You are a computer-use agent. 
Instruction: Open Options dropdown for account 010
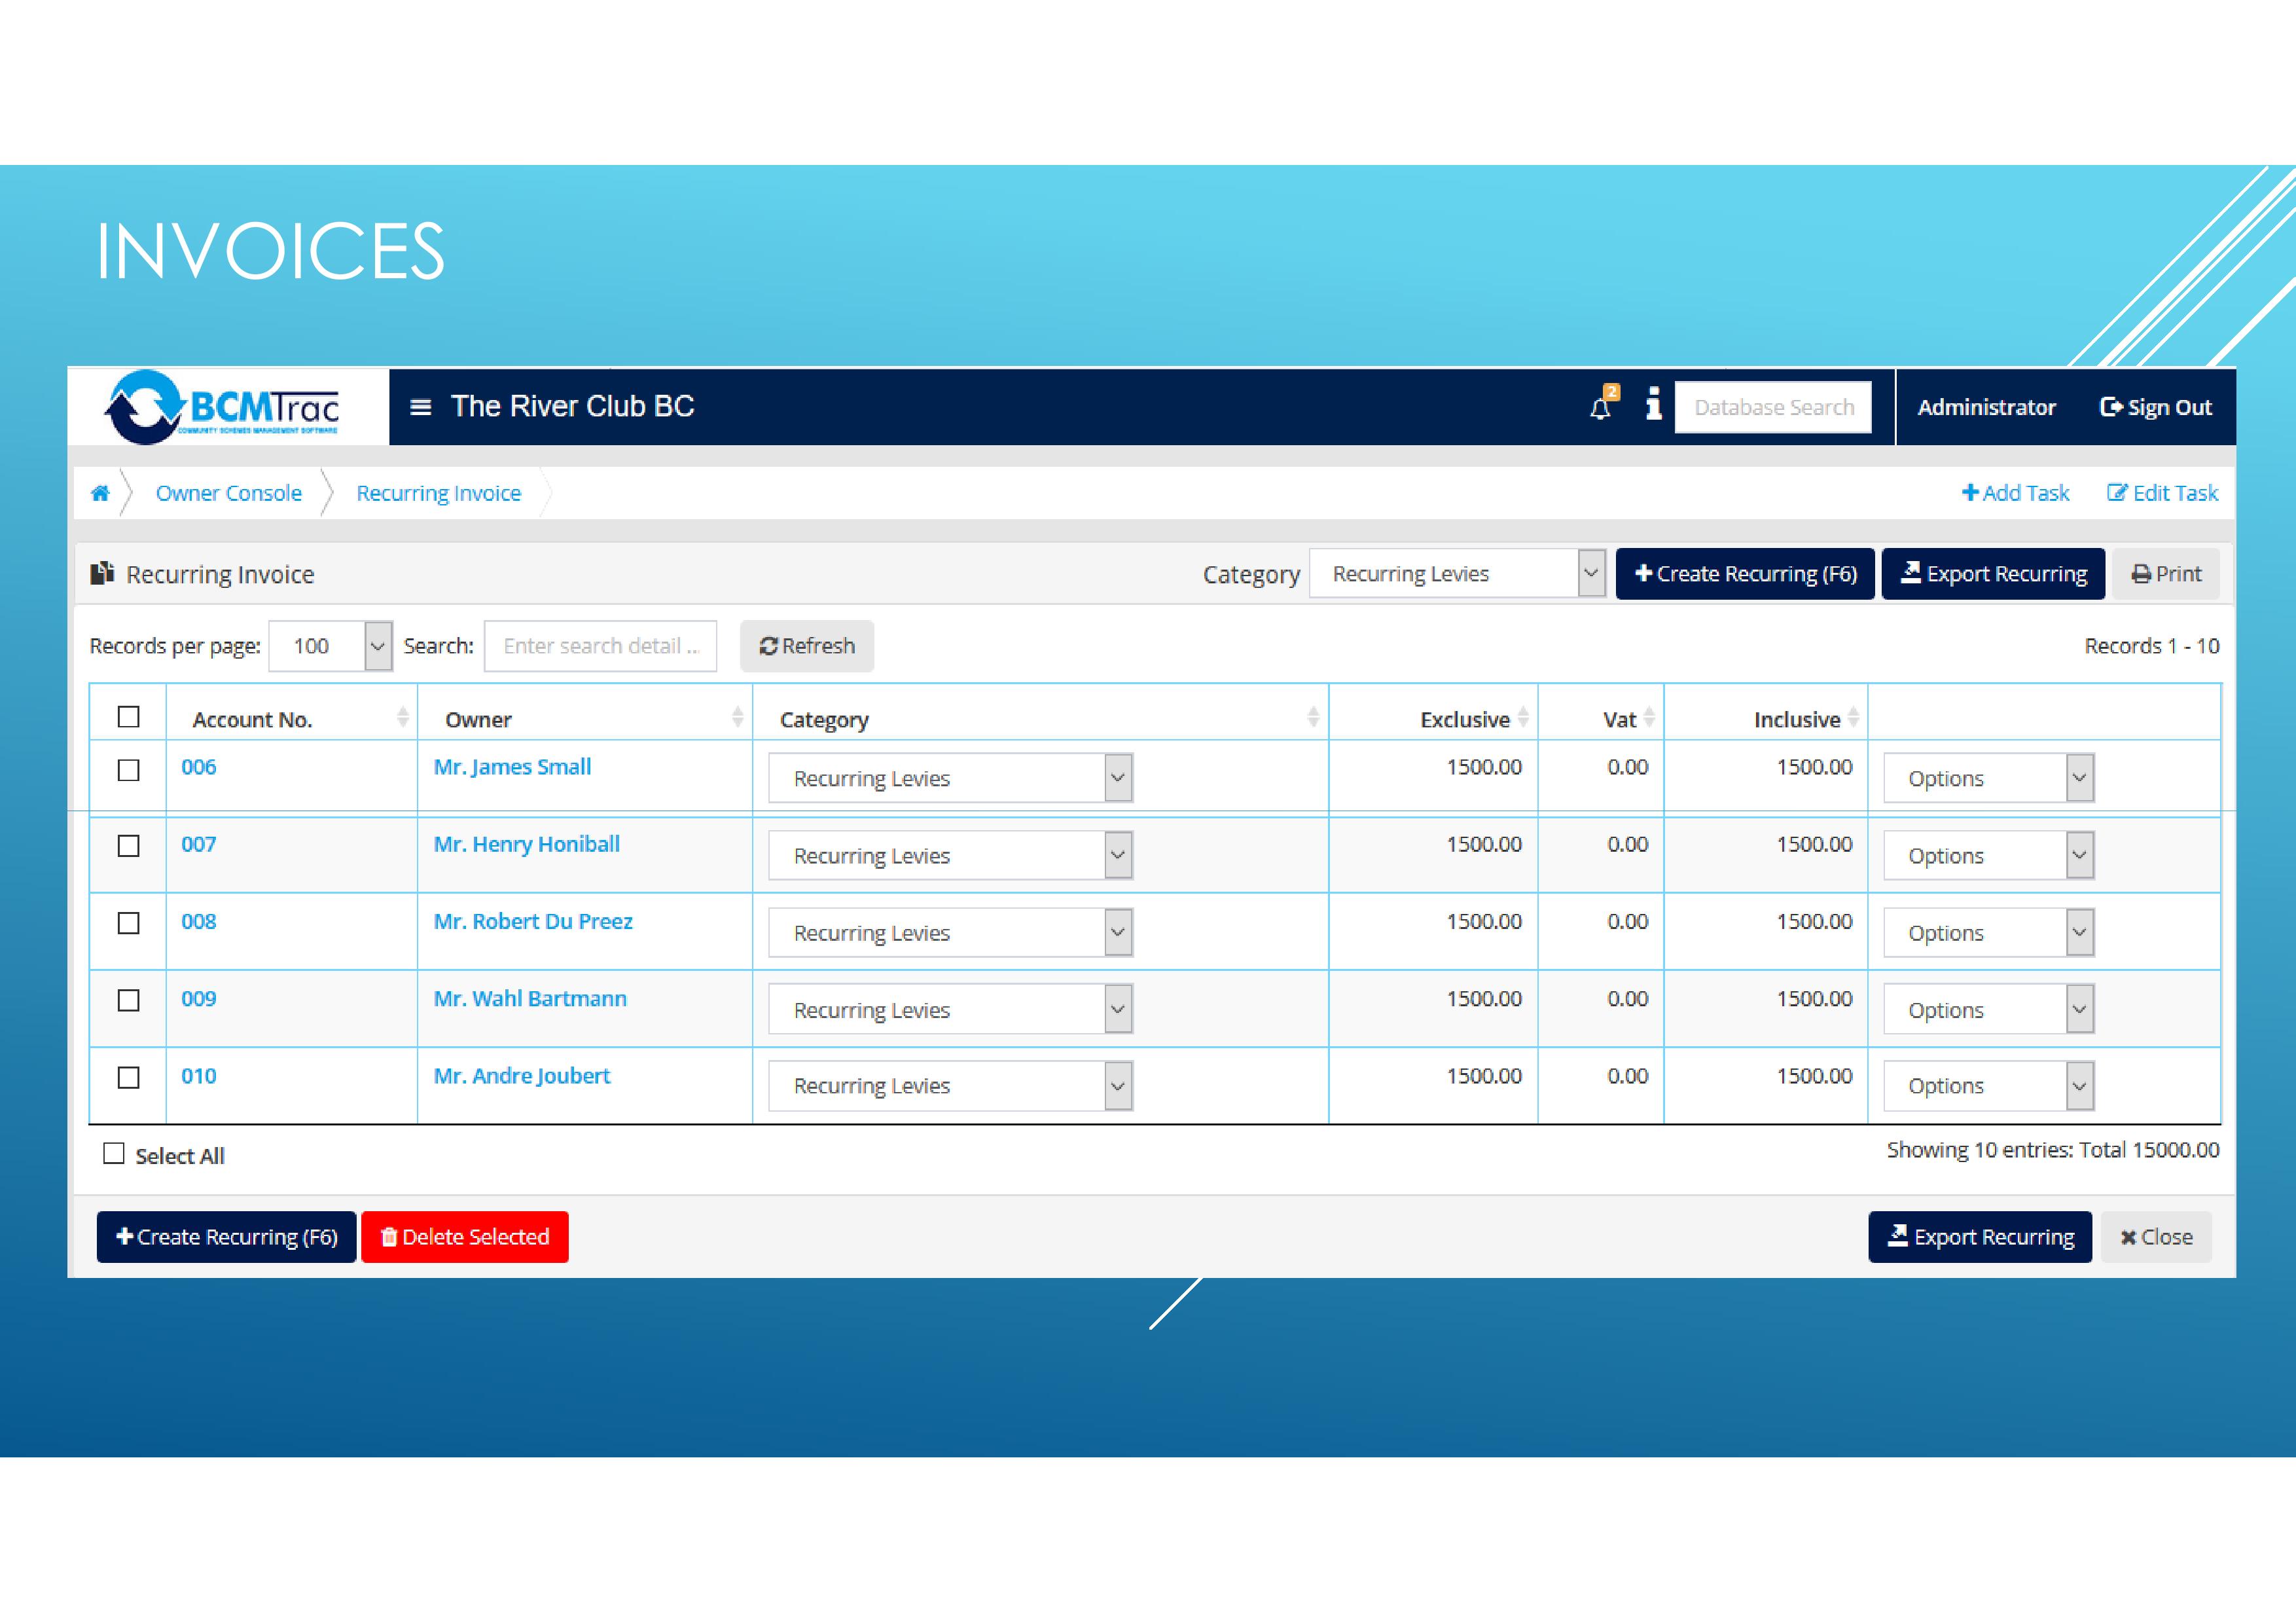[x=1988, y=1086]
